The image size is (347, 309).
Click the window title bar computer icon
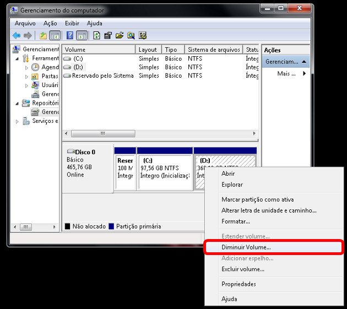click(14, 10)
